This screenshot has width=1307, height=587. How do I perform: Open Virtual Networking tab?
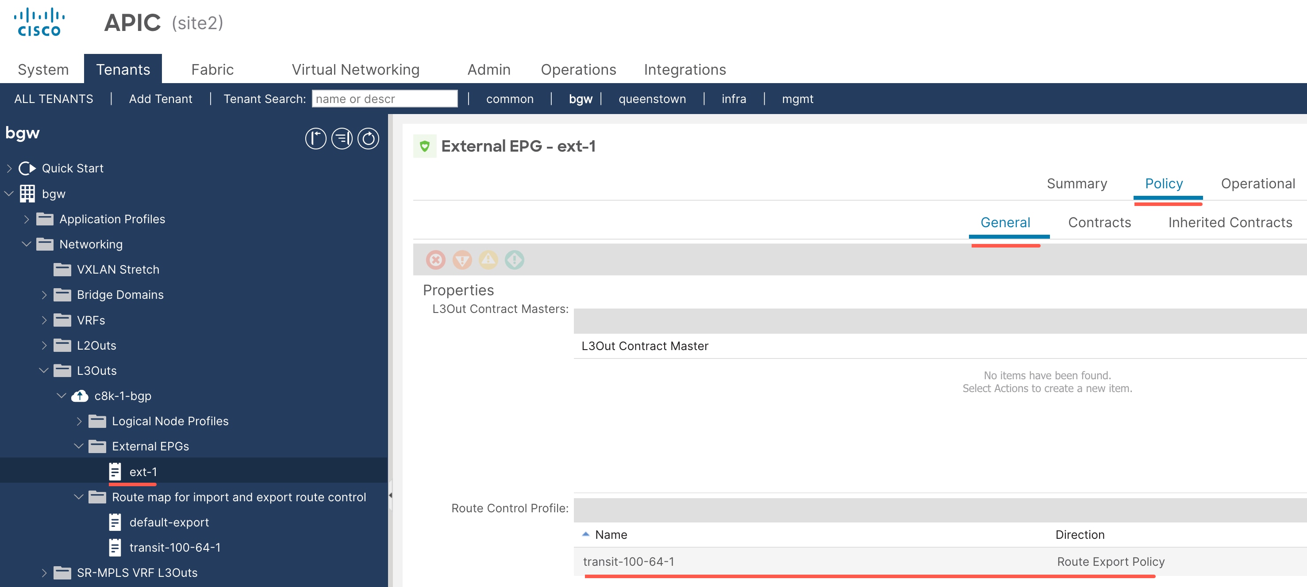[355, 69]
